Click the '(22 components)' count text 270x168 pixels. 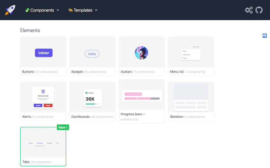tap(46, 72)
